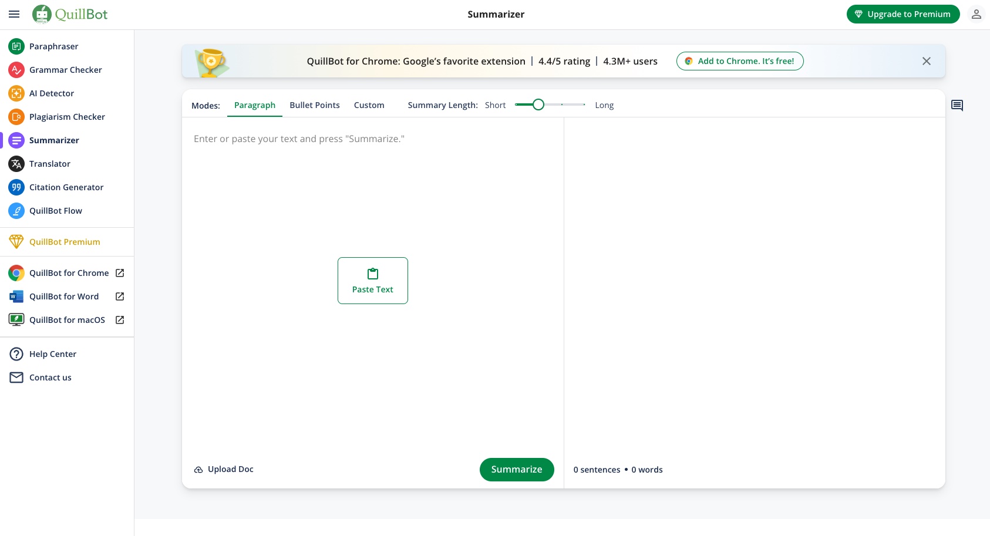990x536 pixels.
Task: Click QuillBot for Chrome sidebar label
Action: click(x=69, y=273)
